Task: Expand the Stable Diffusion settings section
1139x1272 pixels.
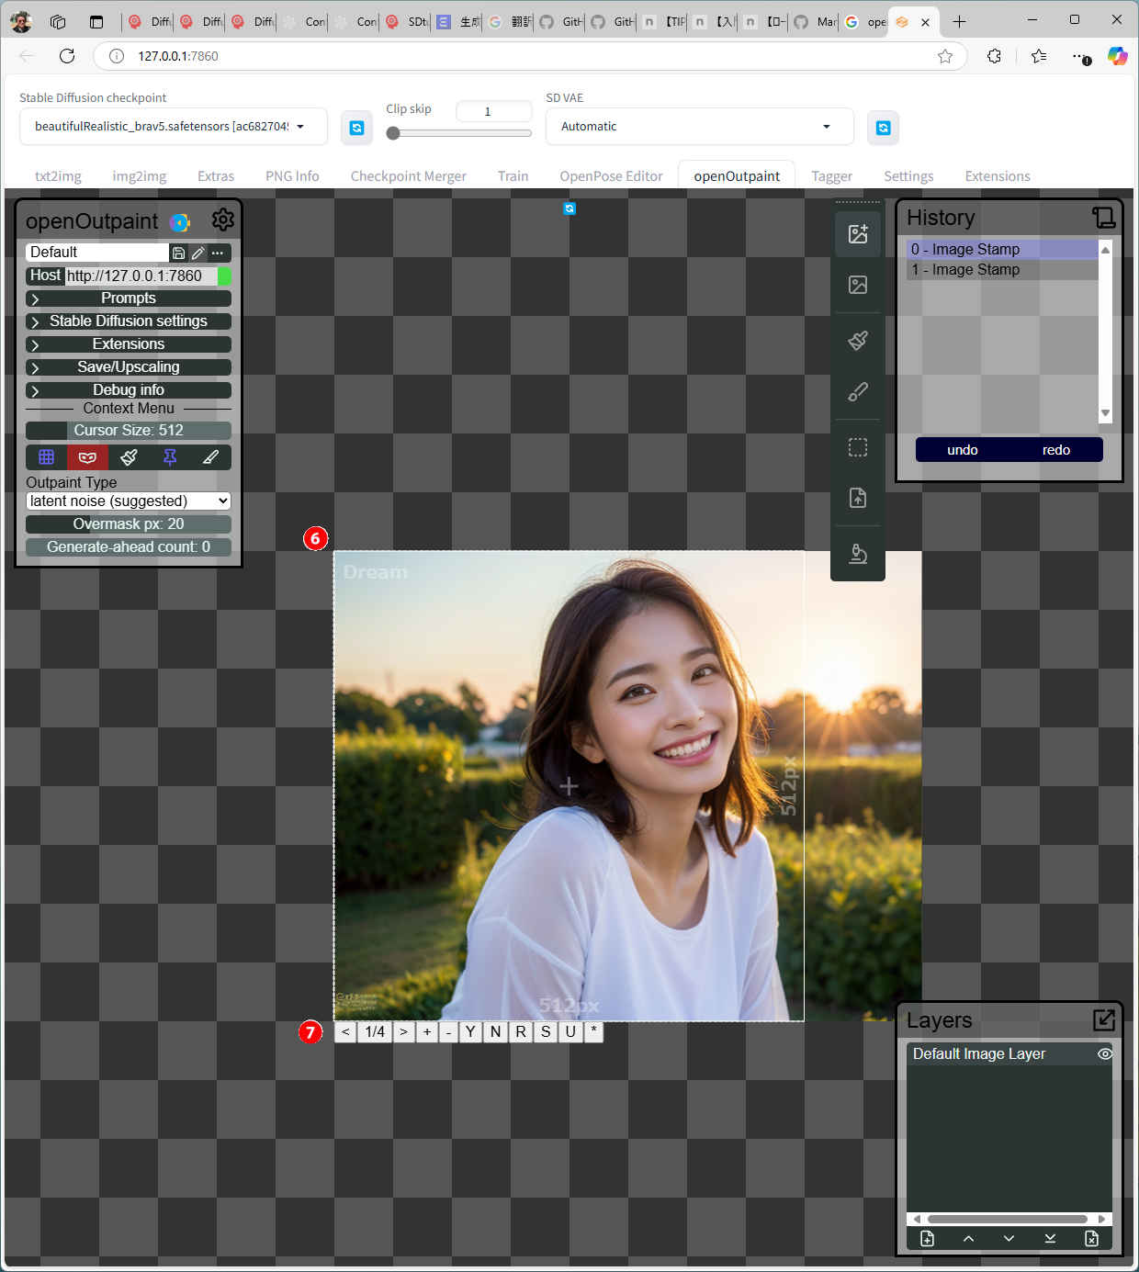Action: tap(129, 321)
